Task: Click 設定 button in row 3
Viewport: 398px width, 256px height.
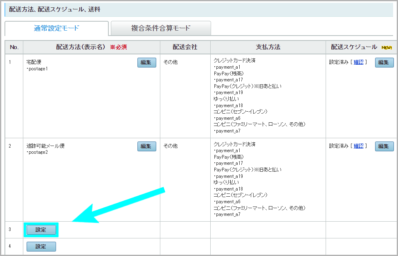Action: point(41,230)
